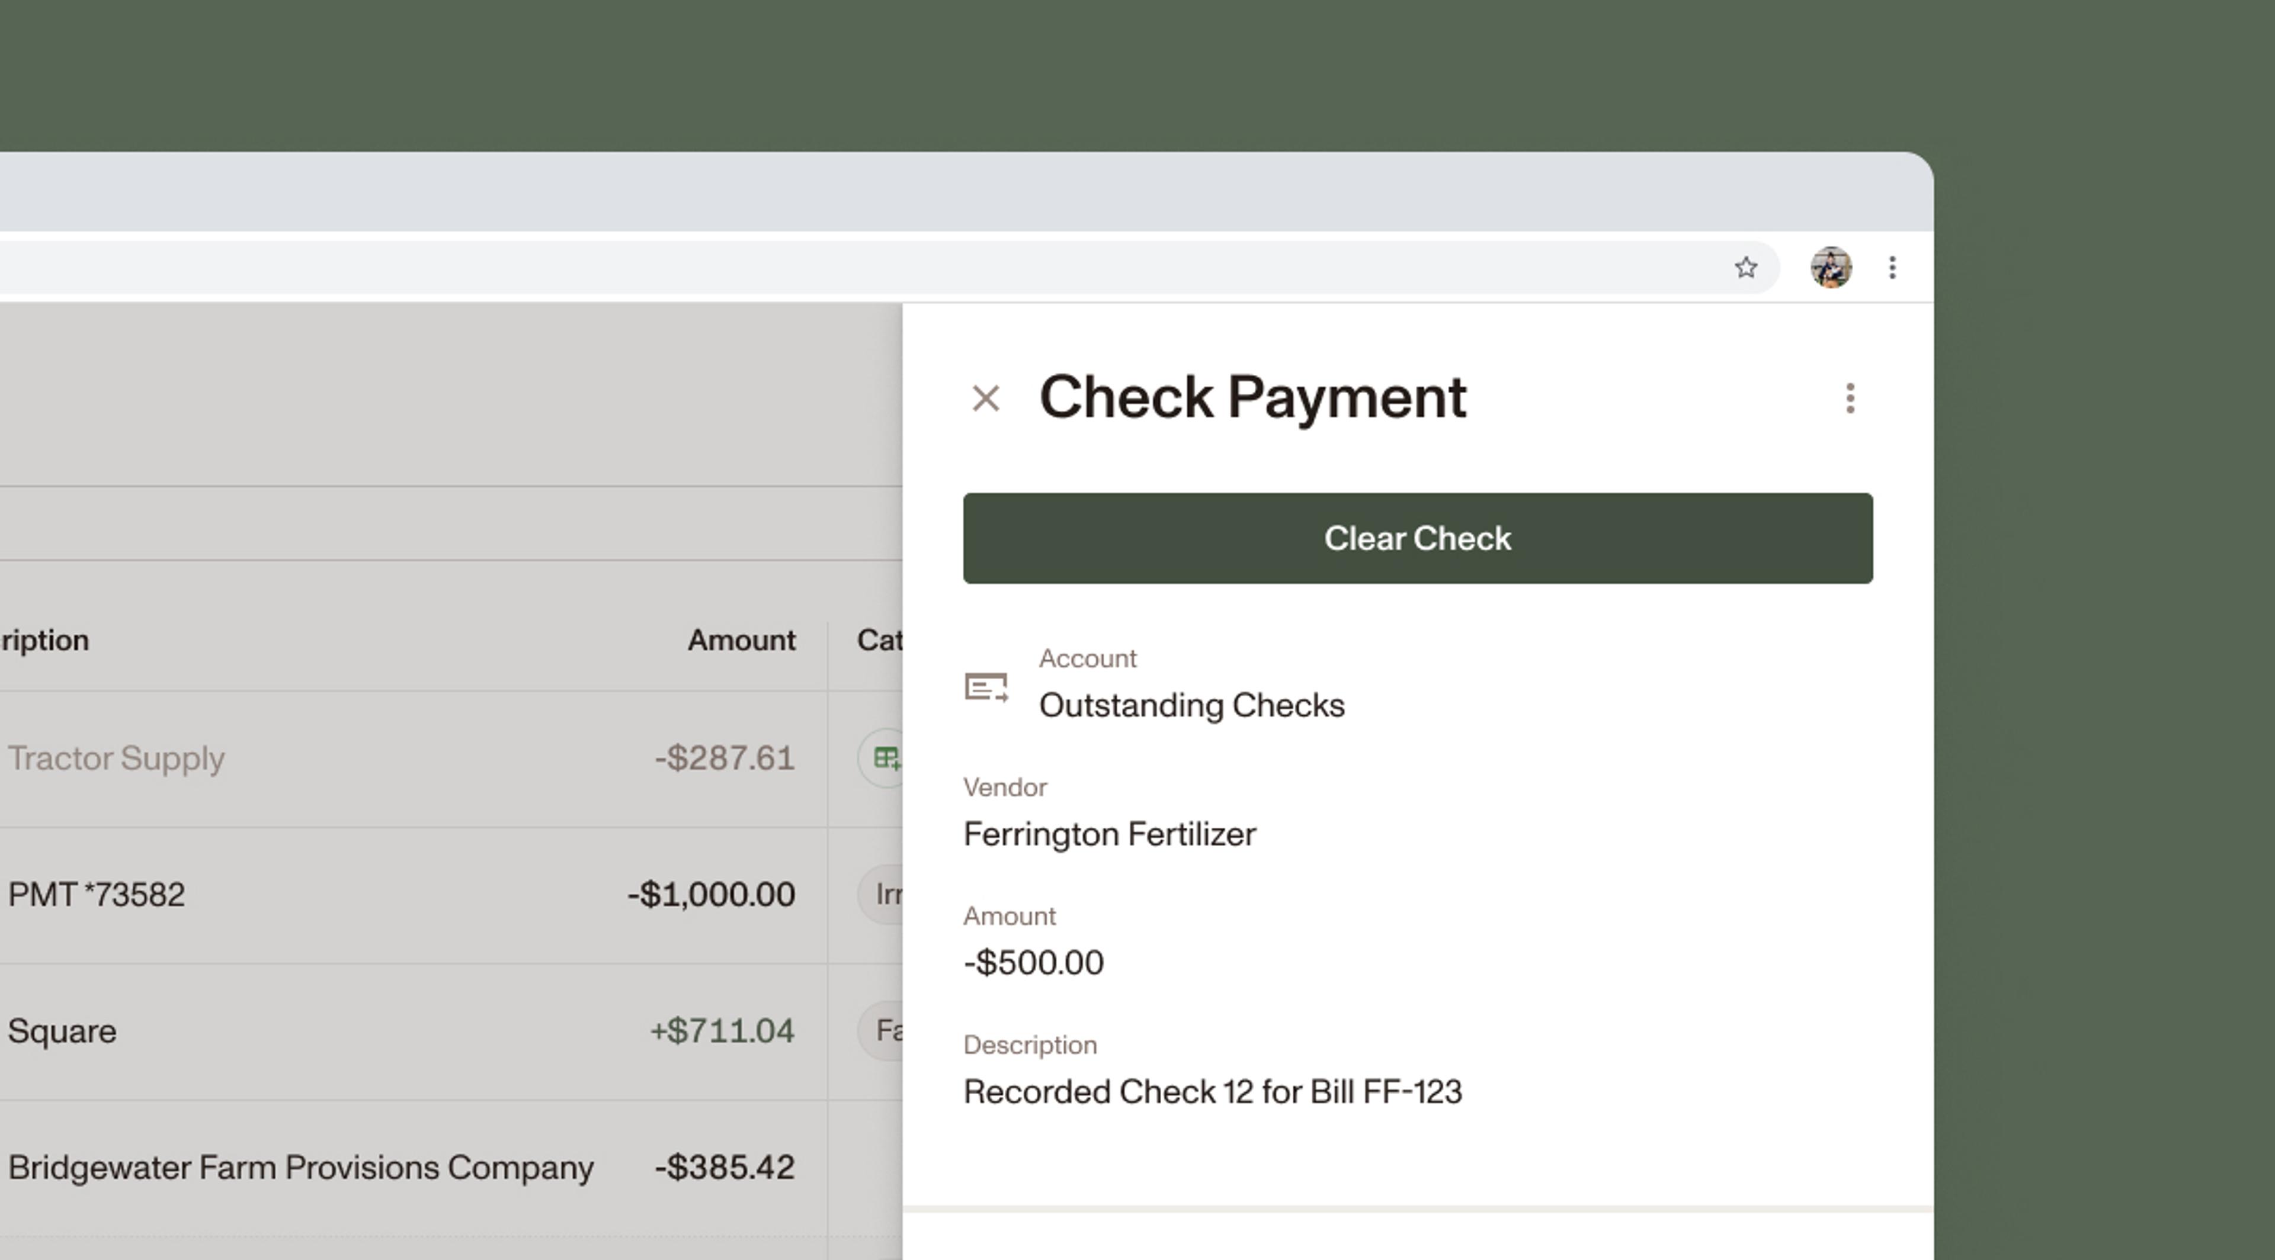Viewport: 2275px width, 1260px height.
Task: Click the Ferrington Fertilizer vendor name
Action: tap(1109, 834)
